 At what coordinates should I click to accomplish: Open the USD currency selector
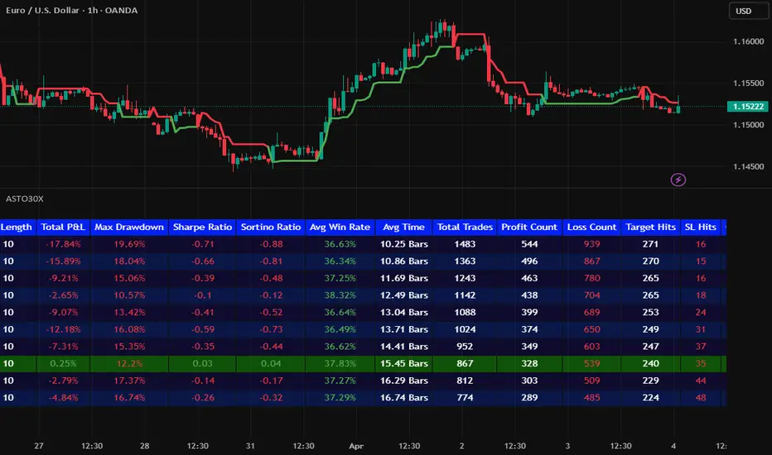[747, 11]
